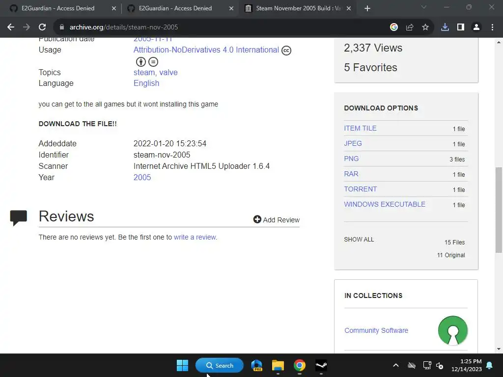Download the ITEM TILE file
This screenshot has width=503, height=377.
click(360, 128)
